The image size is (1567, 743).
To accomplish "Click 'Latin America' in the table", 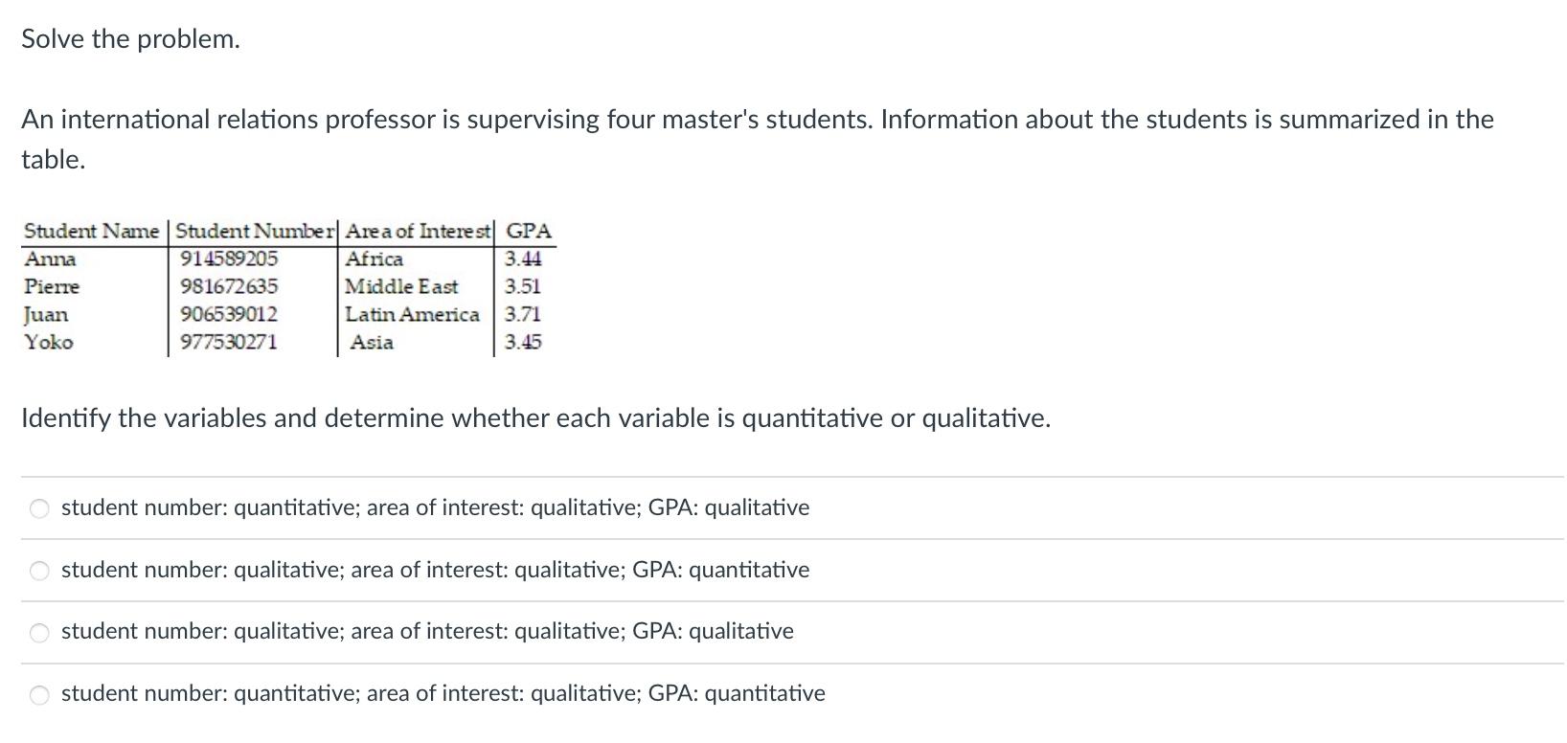I will coord(411,314).
